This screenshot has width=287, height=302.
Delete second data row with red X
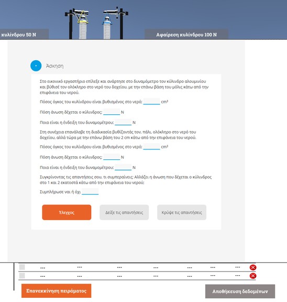[x=253, y=276]
